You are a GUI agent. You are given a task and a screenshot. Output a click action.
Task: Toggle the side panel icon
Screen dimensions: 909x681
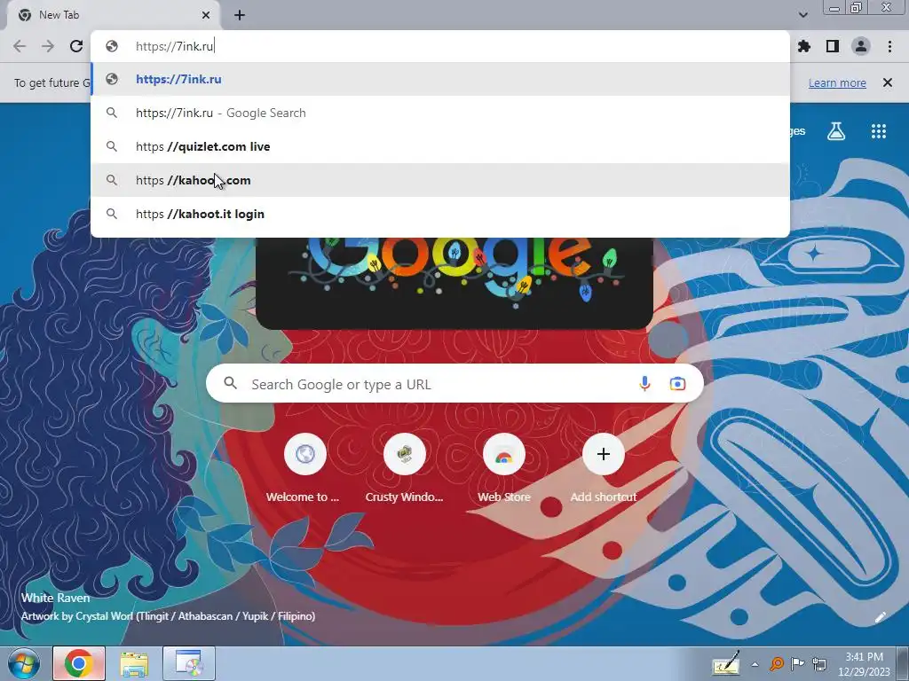[x=833, y=46]
